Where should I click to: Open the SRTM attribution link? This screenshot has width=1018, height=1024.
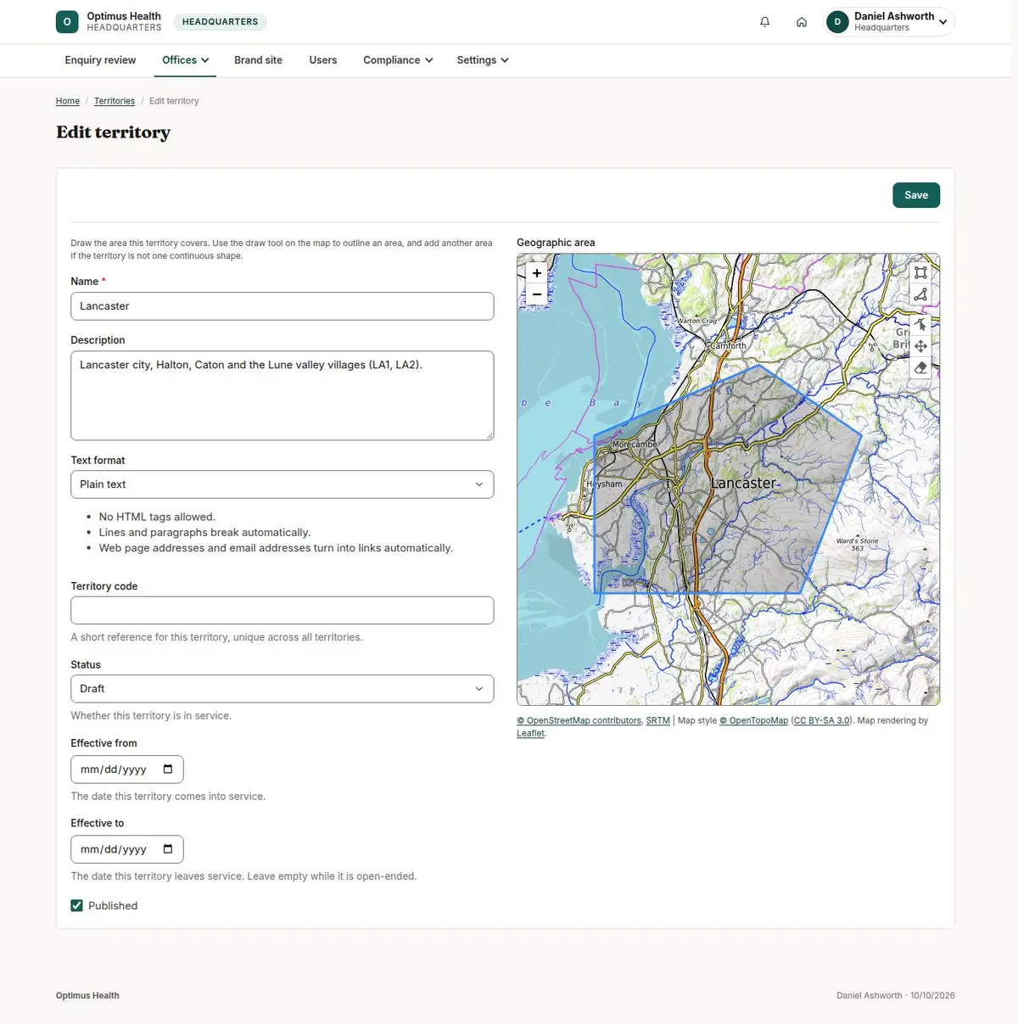[x=658, y=720]
